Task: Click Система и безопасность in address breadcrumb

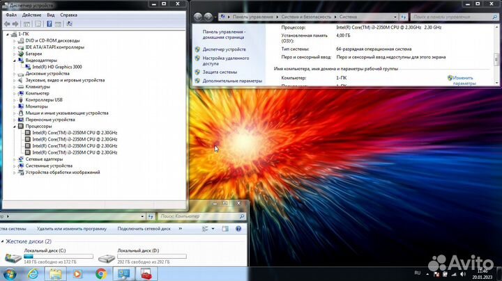Action: click(x=306, y=17)
